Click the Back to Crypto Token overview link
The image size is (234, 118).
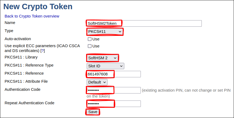tap(32, 16)
